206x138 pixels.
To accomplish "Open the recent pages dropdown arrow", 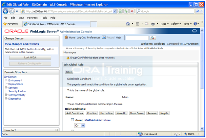I will pos(17,11).
